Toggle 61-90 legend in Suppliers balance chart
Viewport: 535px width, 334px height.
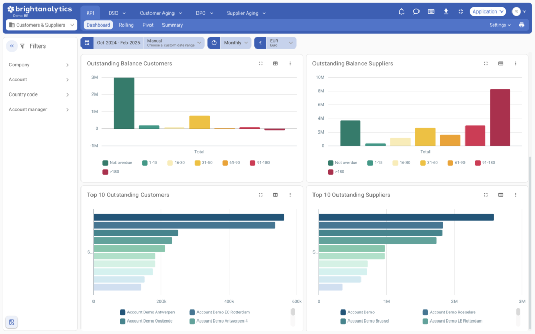coord(456,163)
